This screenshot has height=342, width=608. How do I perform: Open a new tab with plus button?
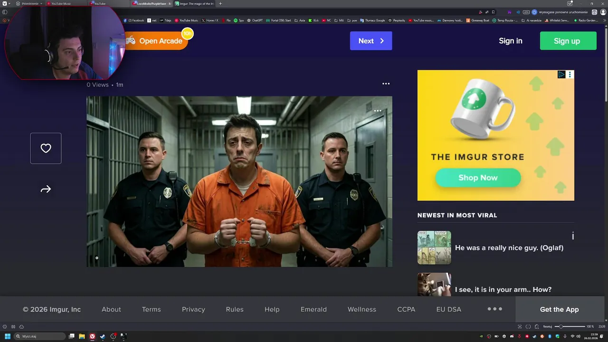[220, 3]
